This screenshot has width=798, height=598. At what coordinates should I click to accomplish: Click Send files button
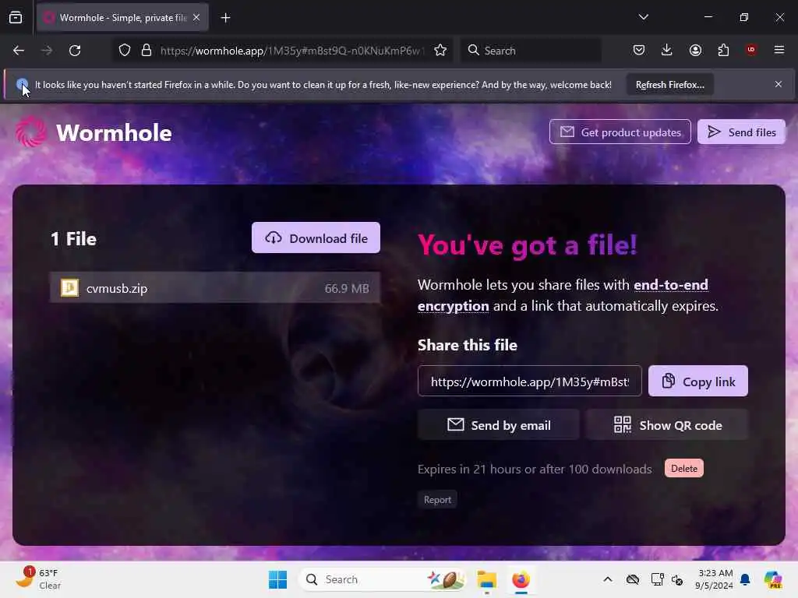741,132
